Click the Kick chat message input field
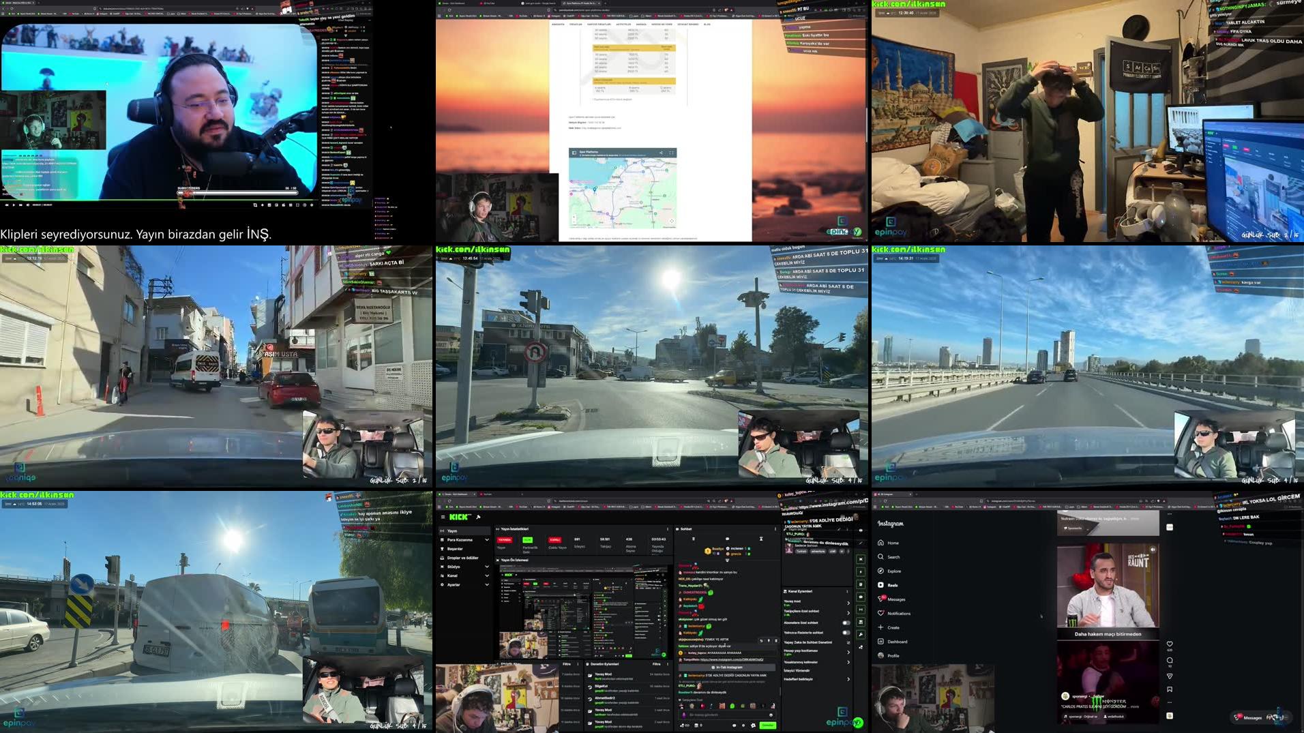The image size is (1304, 733). [720, 715]
